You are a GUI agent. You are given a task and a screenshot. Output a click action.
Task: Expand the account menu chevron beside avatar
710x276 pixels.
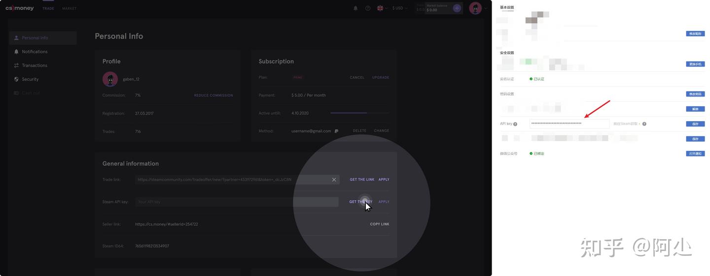click(486, 8)
